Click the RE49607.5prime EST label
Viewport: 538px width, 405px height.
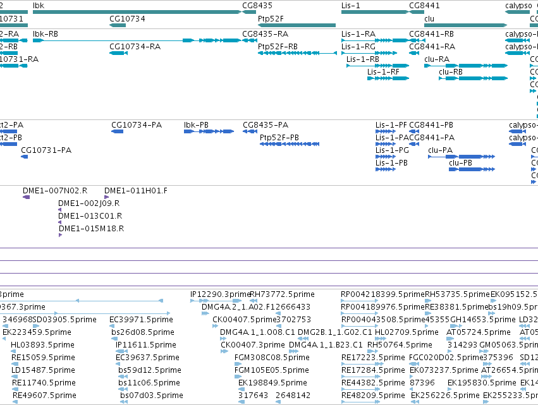44,396
